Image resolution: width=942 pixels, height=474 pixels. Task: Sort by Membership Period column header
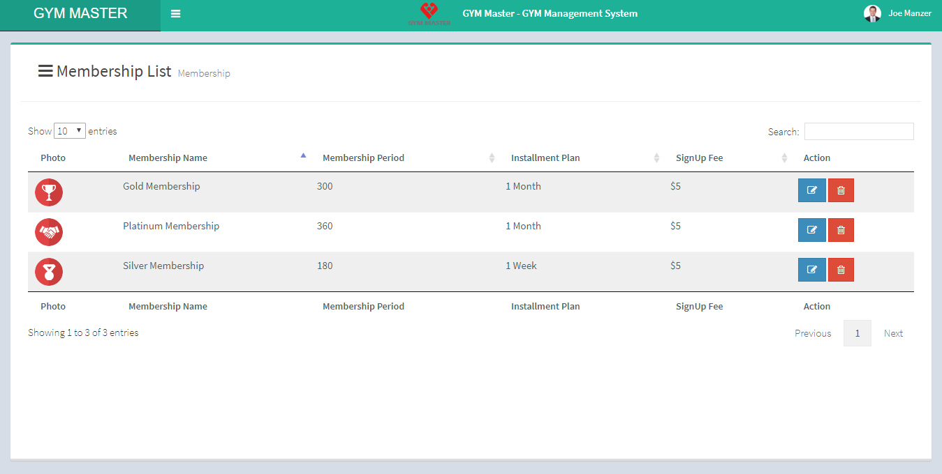(363, 158)
